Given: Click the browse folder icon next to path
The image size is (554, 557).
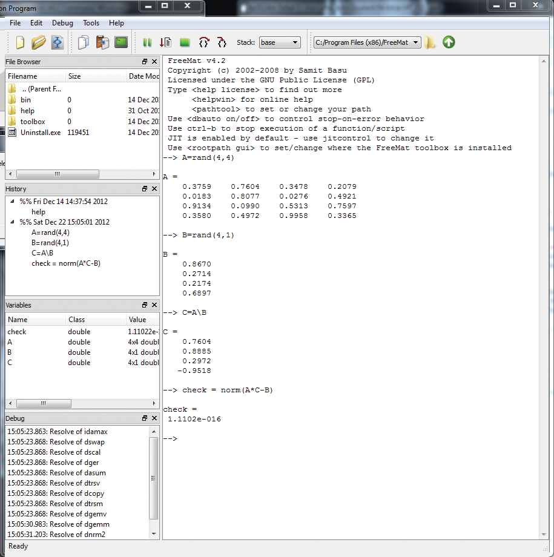Looking at the screenshot, I should pyautogui.click(x=428, y=42).
